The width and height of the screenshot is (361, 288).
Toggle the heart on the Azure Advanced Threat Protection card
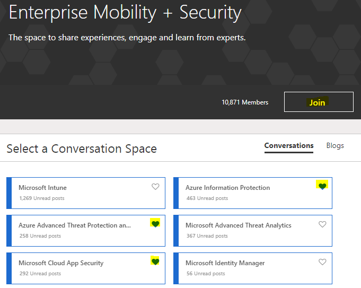tap(155, 224)
